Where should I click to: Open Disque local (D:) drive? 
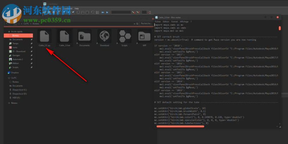tap(19, 94)
